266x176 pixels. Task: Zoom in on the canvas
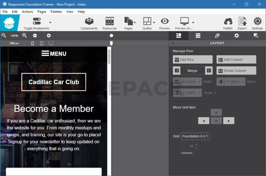coord(24,35)
